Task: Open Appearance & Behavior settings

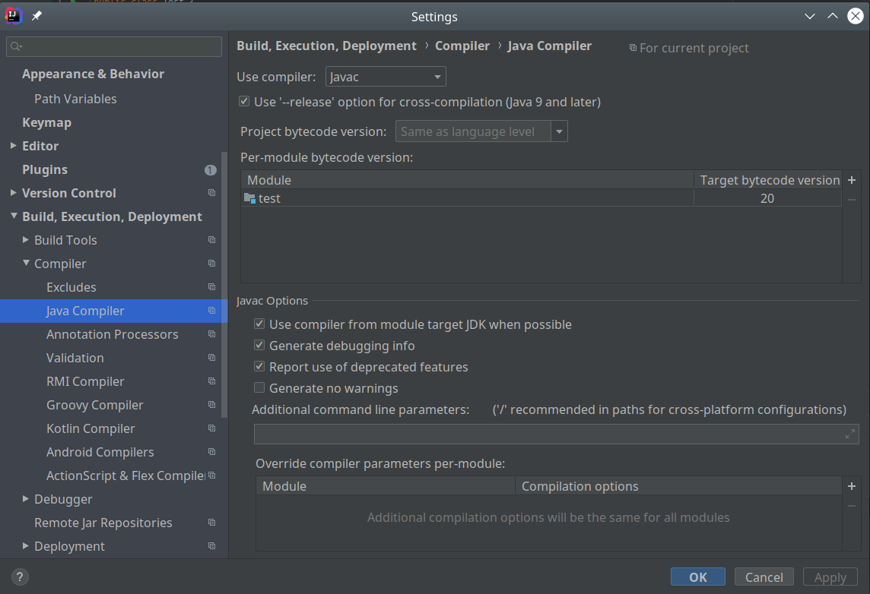Action: point(94,74)
